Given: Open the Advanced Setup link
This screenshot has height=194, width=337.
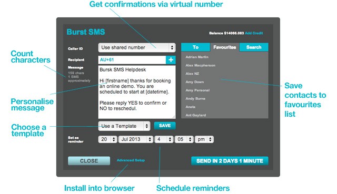Looking at the screenshot, I should (x=131, y=160).
